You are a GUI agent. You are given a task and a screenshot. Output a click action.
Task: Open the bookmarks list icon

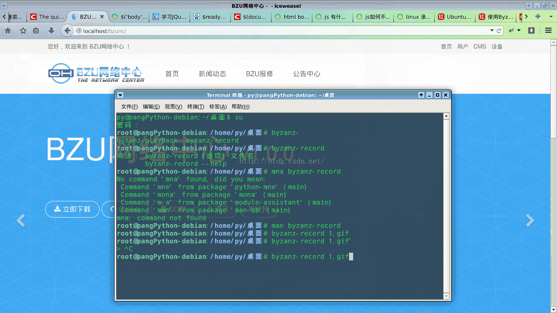point(36,31)
